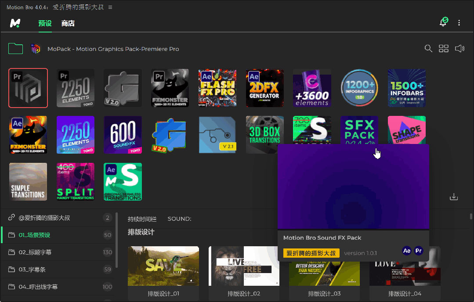Switch to the 预设 tab
Viewport: 474px width, 302px height.
[45, 23]
